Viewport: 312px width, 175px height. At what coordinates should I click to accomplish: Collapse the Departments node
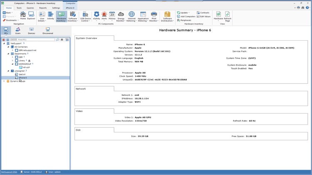8,54
